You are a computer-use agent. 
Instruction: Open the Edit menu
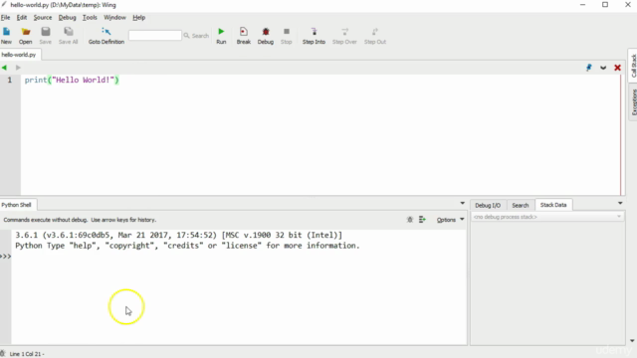(x=22, y=18)
